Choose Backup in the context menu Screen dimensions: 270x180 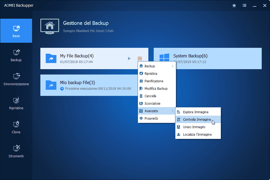point(157,66)
